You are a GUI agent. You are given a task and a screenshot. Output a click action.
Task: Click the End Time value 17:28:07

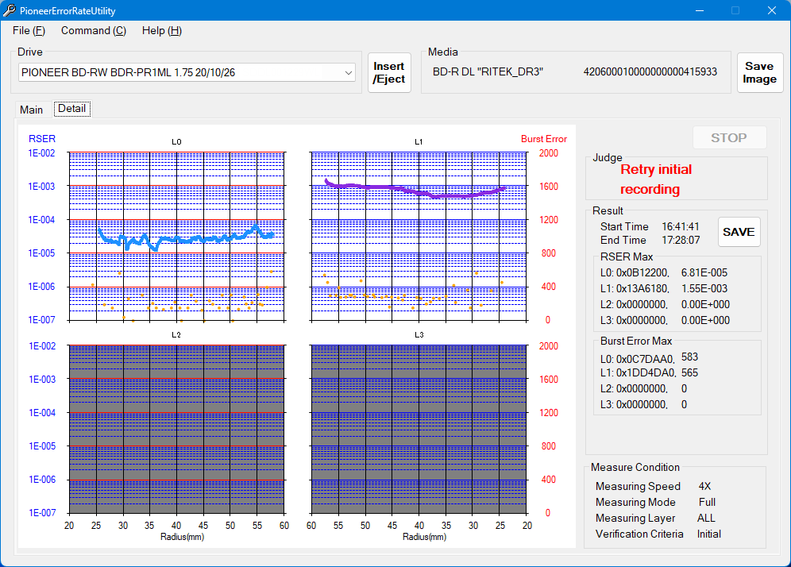coord(681,240)
